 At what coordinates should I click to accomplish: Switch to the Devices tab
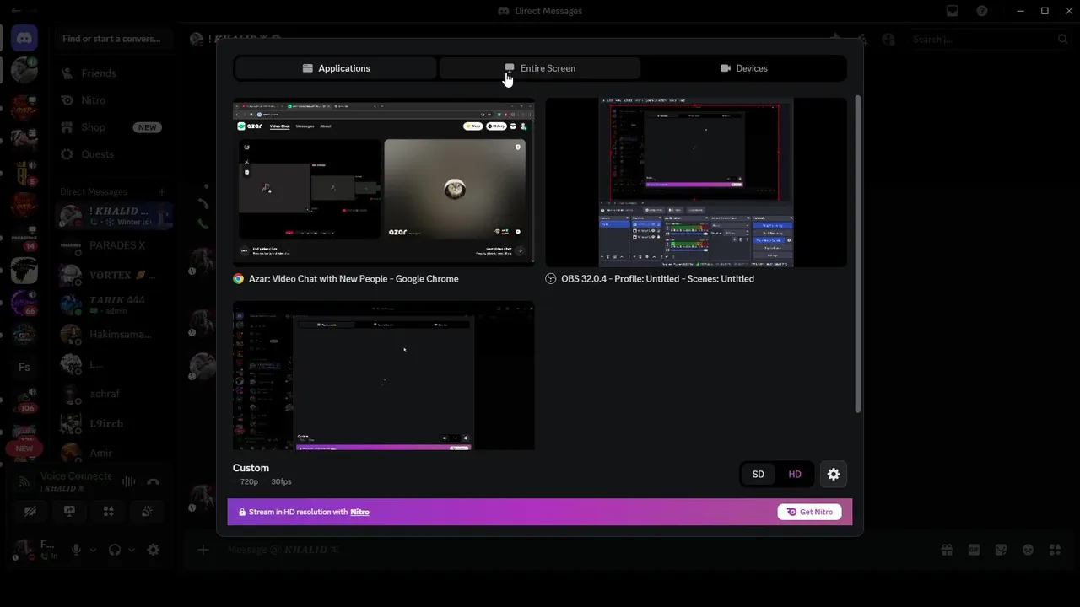pos(743,68)
